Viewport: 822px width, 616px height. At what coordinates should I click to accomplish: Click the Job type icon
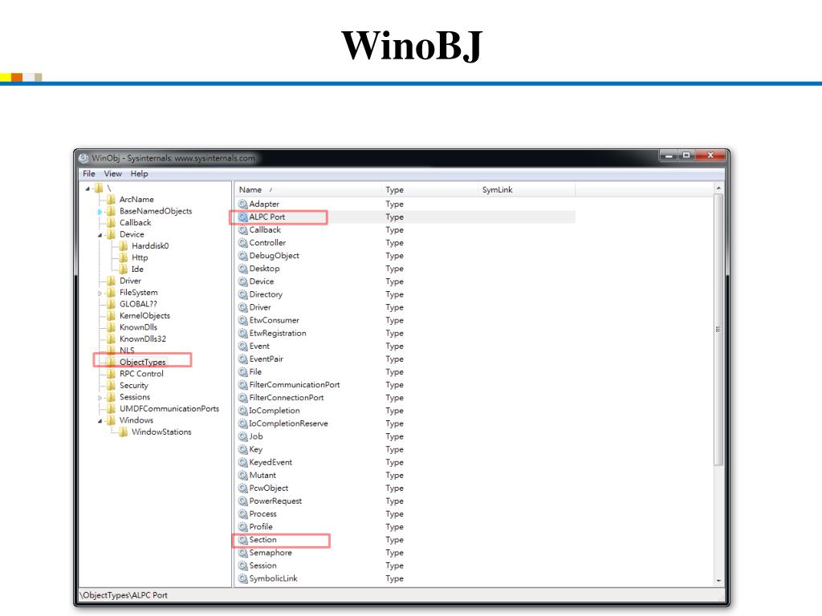(242, 436)
